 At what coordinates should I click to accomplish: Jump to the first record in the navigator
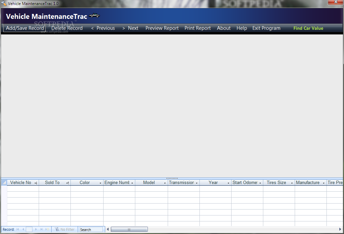(x=18, y=229)
